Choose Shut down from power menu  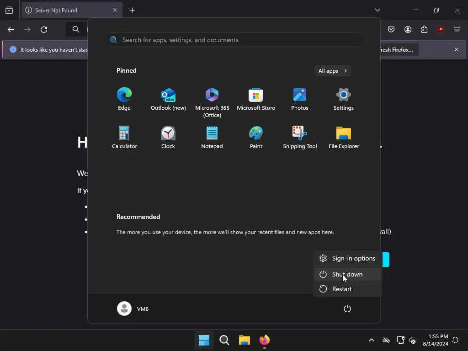(x=347, y=274)
